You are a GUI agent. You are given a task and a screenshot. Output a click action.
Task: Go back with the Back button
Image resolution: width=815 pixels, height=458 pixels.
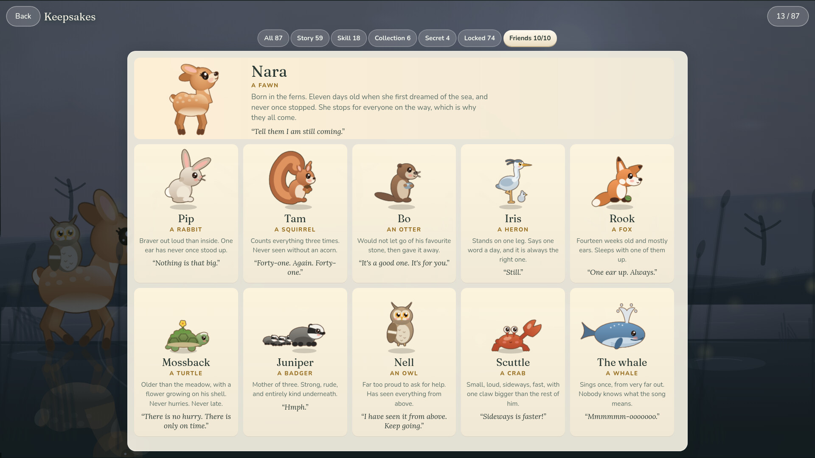click(23, 16)
